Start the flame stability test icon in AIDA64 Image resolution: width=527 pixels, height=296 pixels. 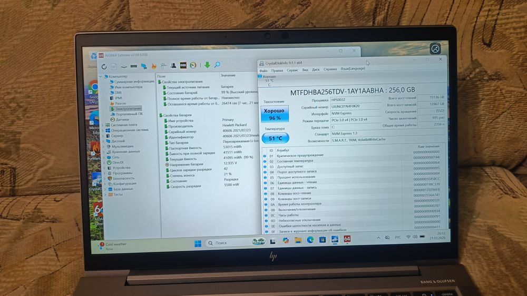click(x=154, y=66)
